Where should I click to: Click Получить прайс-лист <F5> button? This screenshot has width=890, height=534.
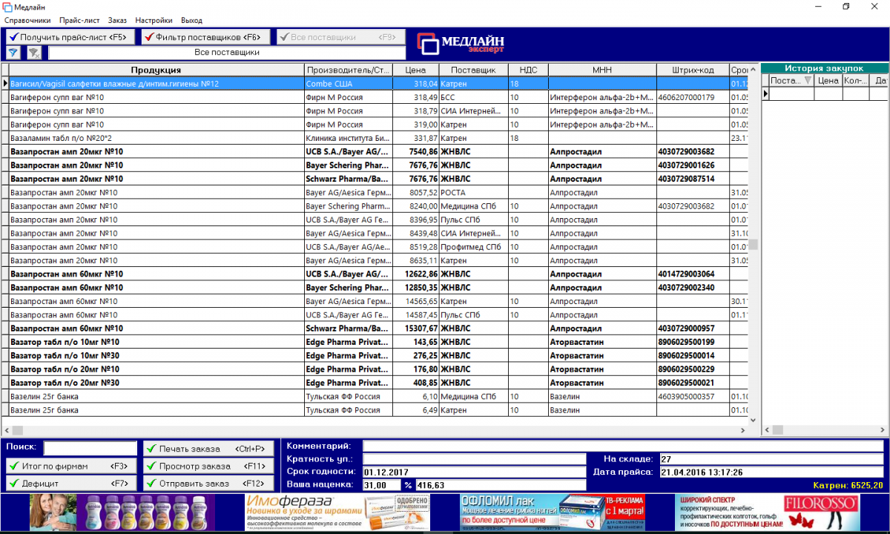pyautogui.click(x=70, y=37)
